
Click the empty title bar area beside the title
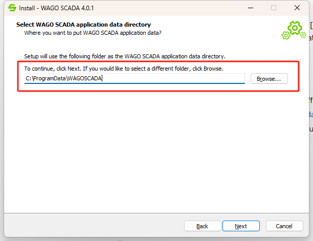pyautogui.click(x=169, y=8)
